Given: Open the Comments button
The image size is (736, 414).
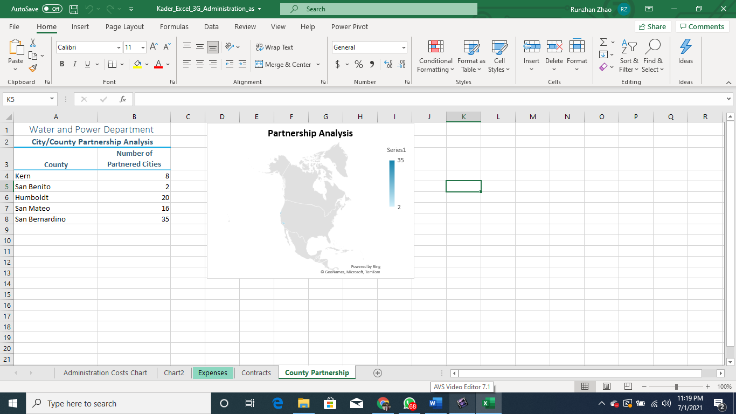Looking at the screenshot, I should [x=703, y=26].
